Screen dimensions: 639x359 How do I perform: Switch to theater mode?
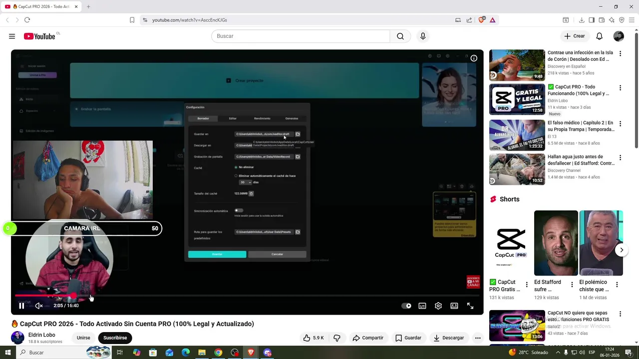point(454,306)
